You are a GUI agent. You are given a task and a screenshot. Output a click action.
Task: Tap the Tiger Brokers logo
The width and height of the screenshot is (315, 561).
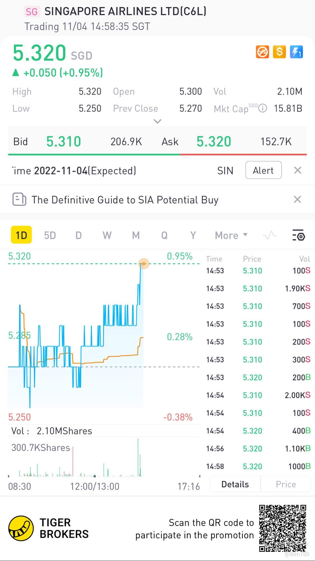[x=21, y=528]
